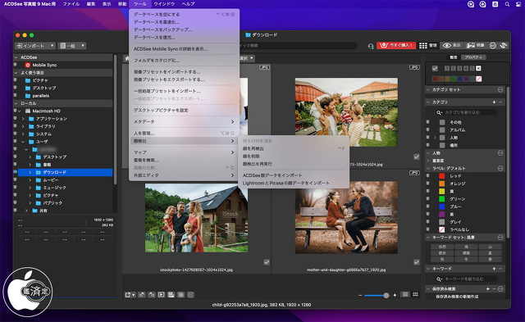Expand the 重要度 section
This screenshot has width=525, height=322.
428,161
